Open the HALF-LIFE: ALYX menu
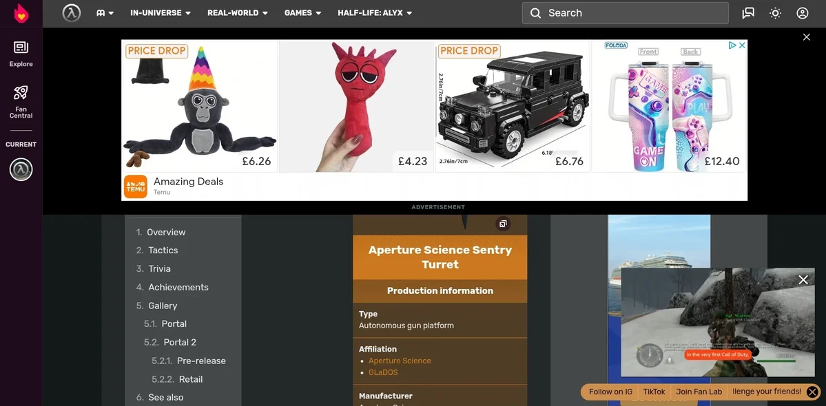 point(375,13)
